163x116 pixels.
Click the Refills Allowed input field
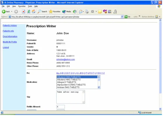(60, 107)
